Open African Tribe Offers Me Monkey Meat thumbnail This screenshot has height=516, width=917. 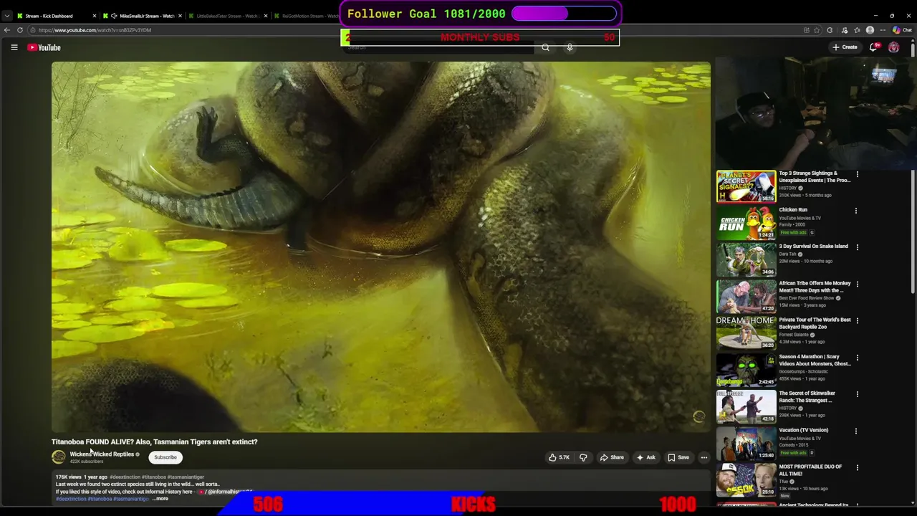(x=746, y=296)
